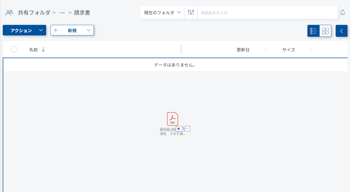Open the 現在のフォルダ search scope dropdown
This screenshot has height=192, width=350.
(162, 13)
